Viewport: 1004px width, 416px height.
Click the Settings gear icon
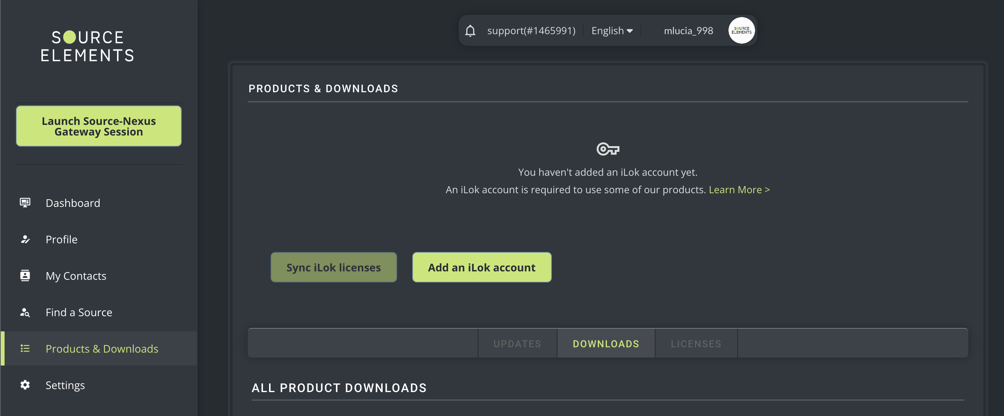(x=25, y=385)
